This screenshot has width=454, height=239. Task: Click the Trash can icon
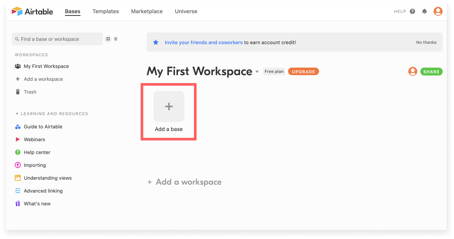coord(18,92)
